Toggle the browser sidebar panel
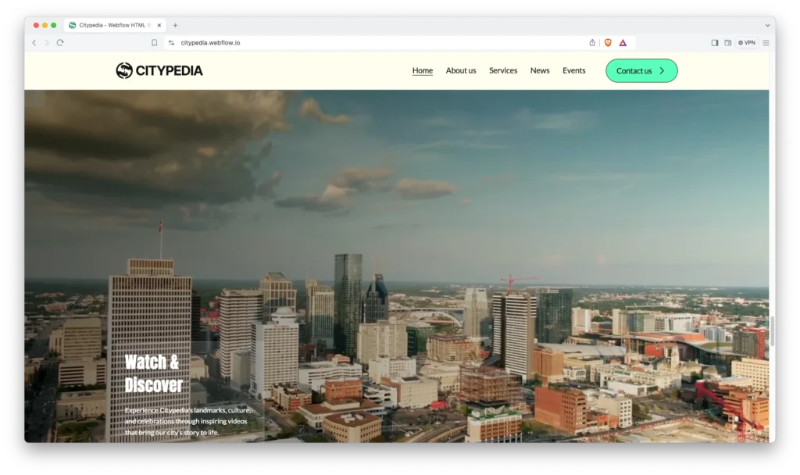This screenshot has height=475, width=800. 714,43
